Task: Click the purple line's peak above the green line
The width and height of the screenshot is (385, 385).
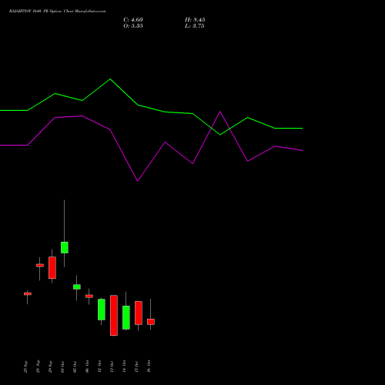Action: coord(220,112)
